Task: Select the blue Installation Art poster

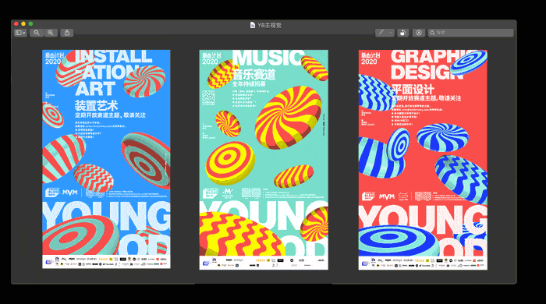Action: (x=106, y=159)
